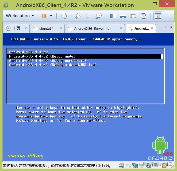Screen dimensions: 177x171
Task: Switch to the ubuntu14 tab
Action: (x=48, y=28)
